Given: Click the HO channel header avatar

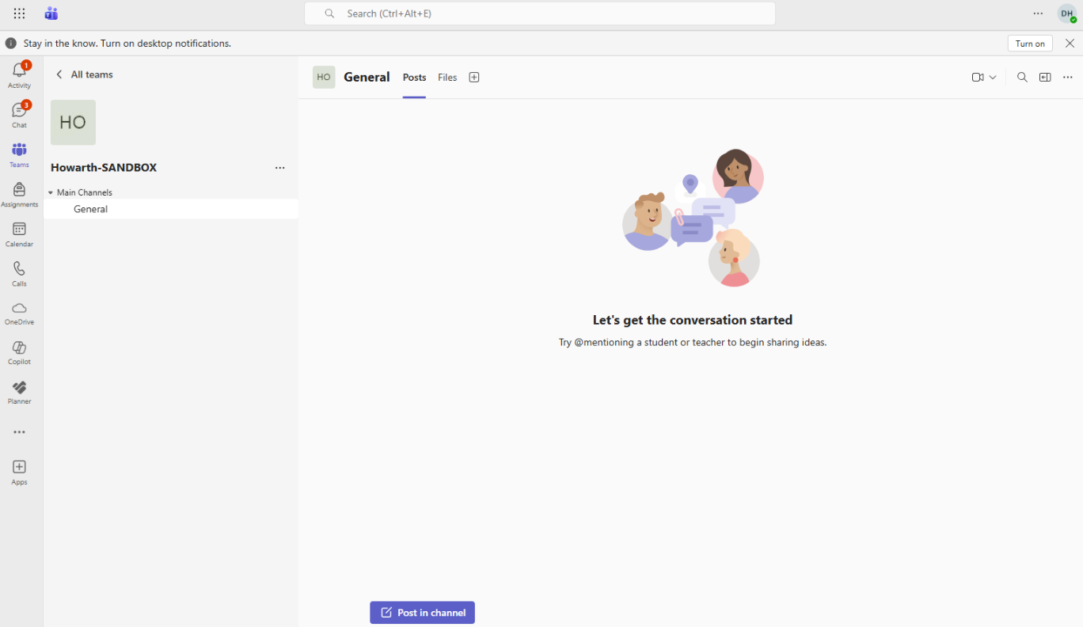Looking at the screenshot, I should click(324, 77).
